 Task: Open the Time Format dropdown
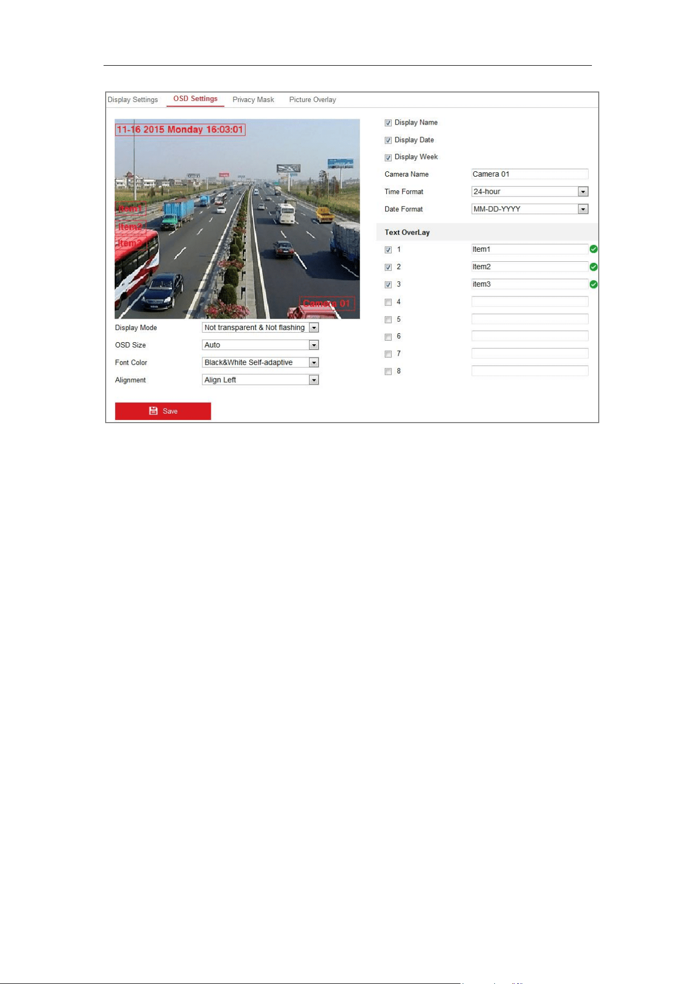pos(530,192)
